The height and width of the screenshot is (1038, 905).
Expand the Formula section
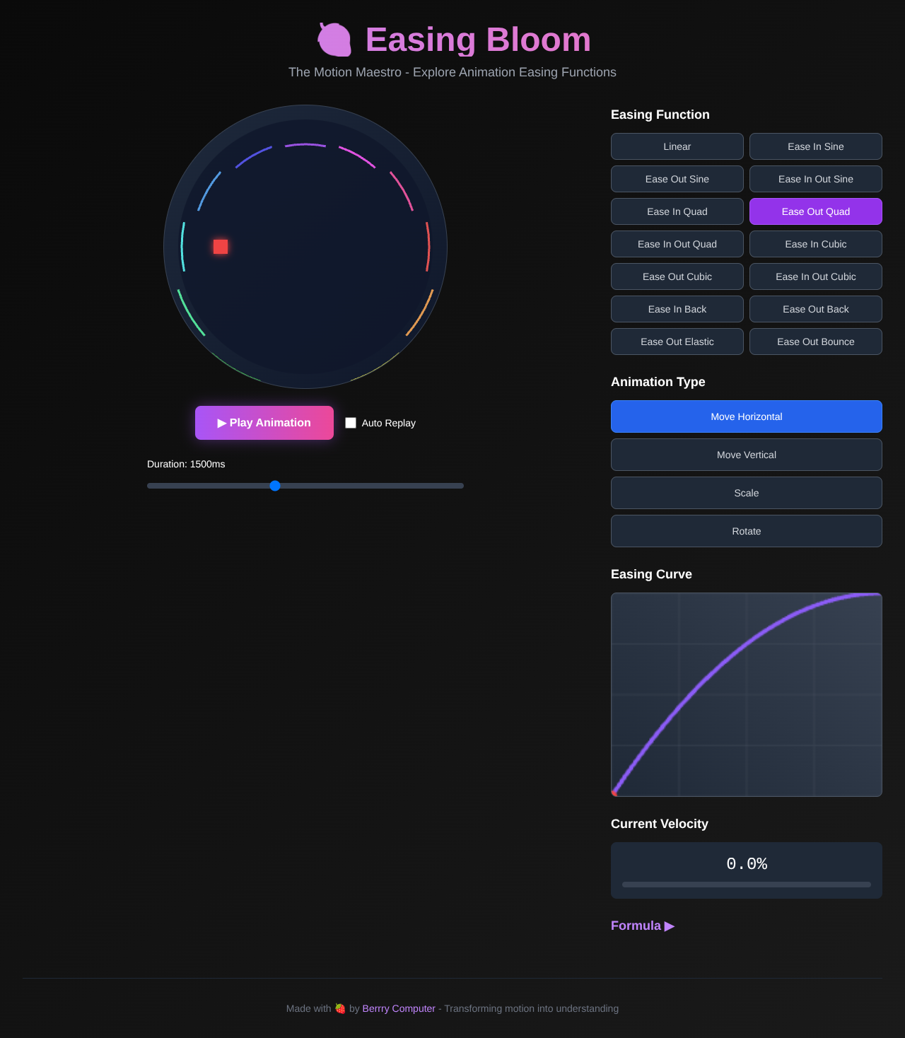[635, 926]
